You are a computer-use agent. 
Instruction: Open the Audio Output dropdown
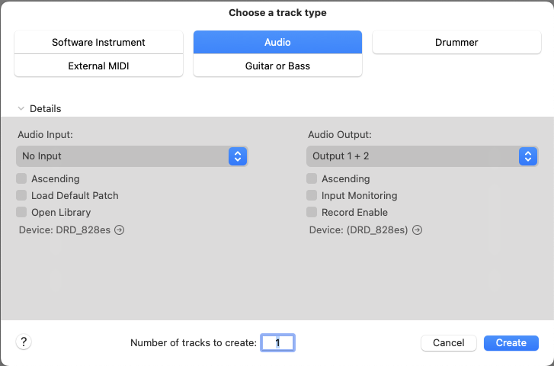(422, 156)
